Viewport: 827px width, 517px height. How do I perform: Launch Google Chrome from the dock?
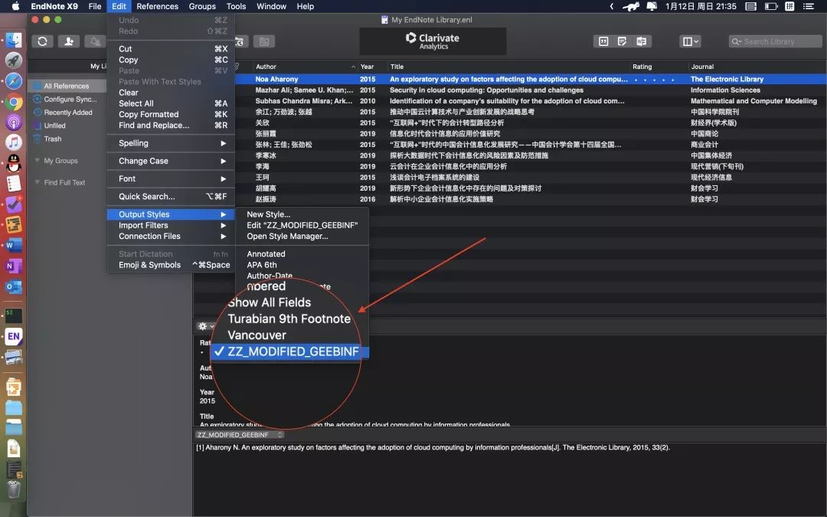(x=14, y=102)
